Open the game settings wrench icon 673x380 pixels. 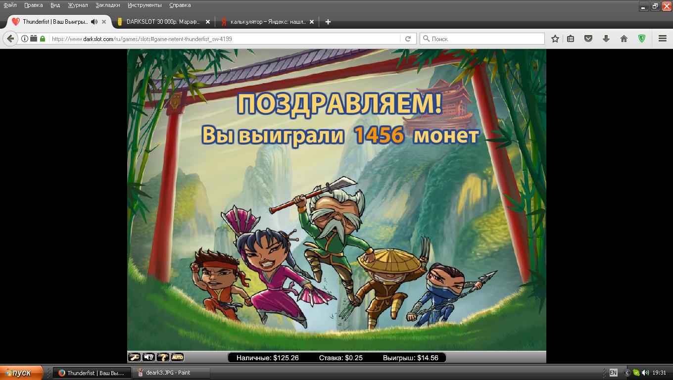click(134, 357)
